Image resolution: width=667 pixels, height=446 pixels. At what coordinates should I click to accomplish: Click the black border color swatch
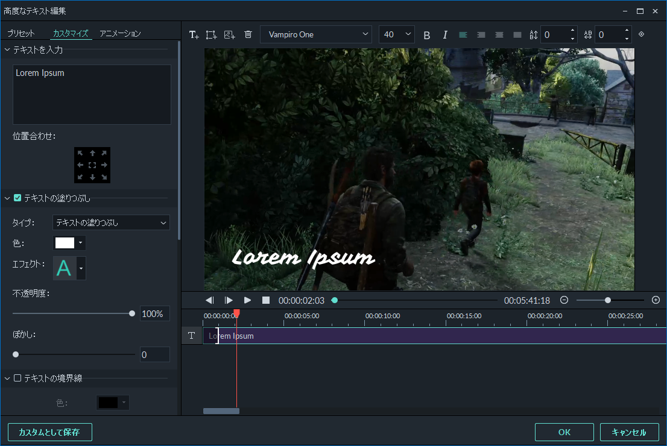(x=108, y=402)
